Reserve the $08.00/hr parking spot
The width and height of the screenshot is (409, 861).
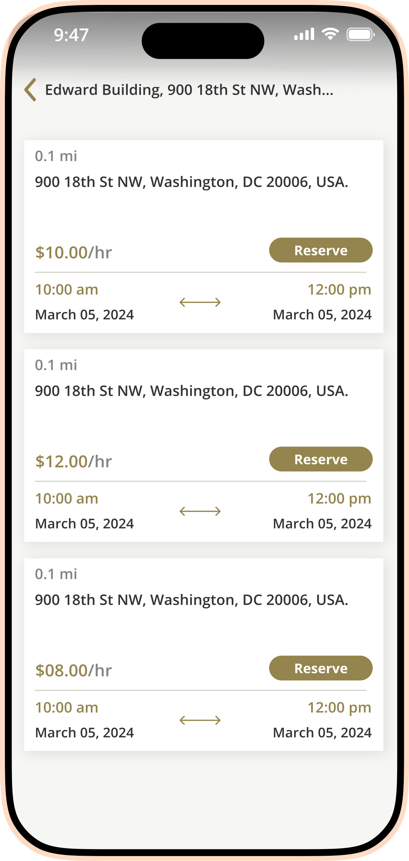321,668
